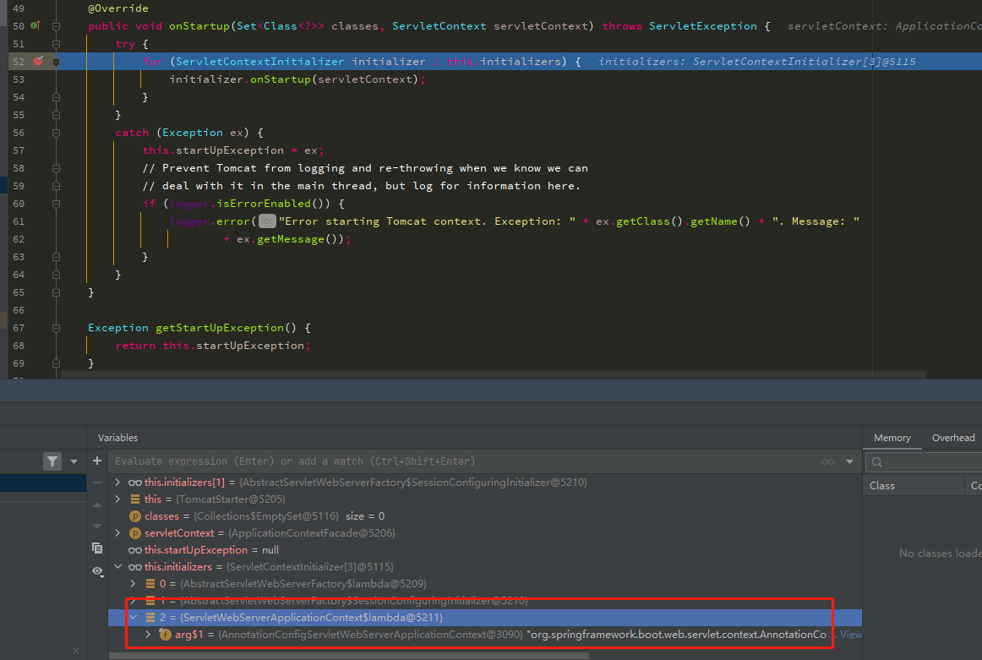Image resolution: width=982 pixels, height=660 pixels.
Task: Click the array element icon of item 0
Action: 150,584
